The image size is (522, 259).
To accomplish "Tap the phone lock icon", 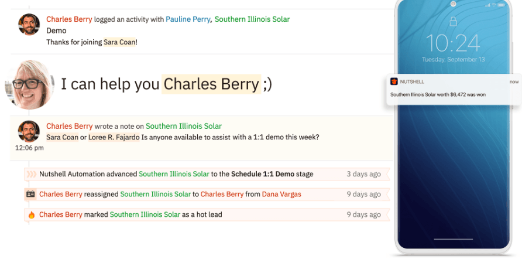I will click(x=452, y=22).
